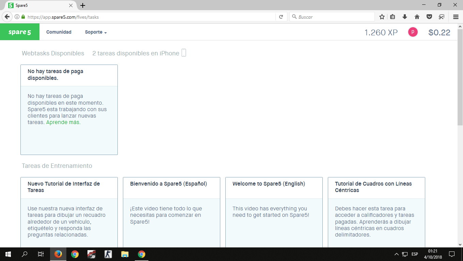
Task: Bookmark this page with the star icon
Action: (382, 17)
